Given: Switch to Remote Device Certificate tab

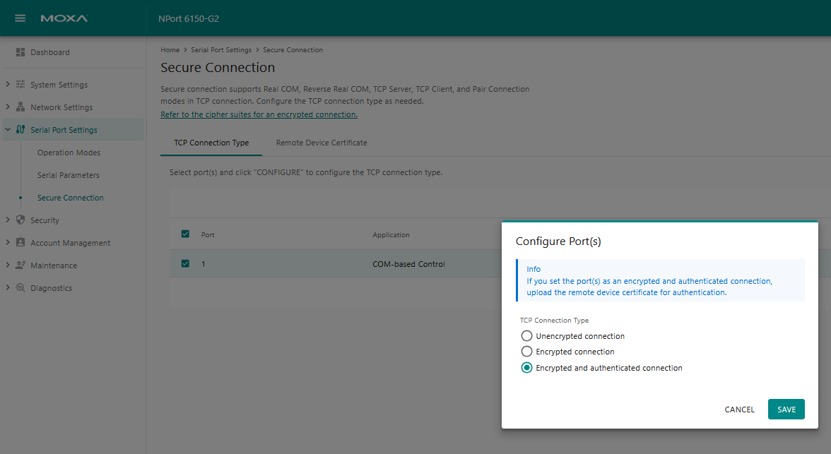Looking at the screenshot, I should (322, 143).
